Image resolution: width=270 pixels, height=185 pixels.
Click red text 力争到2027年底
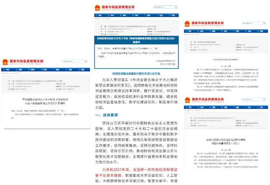coord(116,170)
